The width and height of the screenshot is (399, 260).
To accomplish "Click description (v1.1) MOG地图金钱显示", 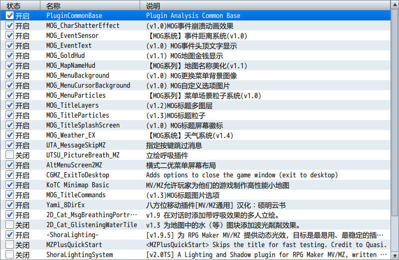I will pos(185,56).
